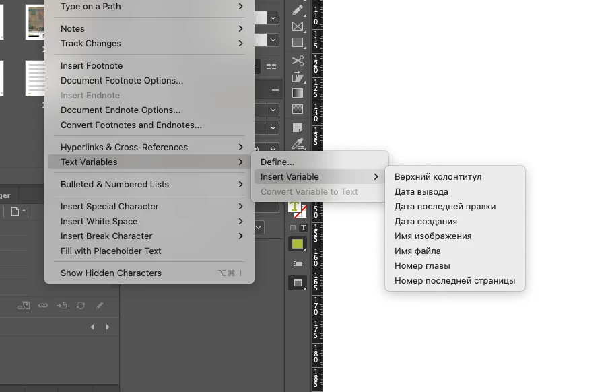Insert the Дата создания variable

[x=454, y=221]
